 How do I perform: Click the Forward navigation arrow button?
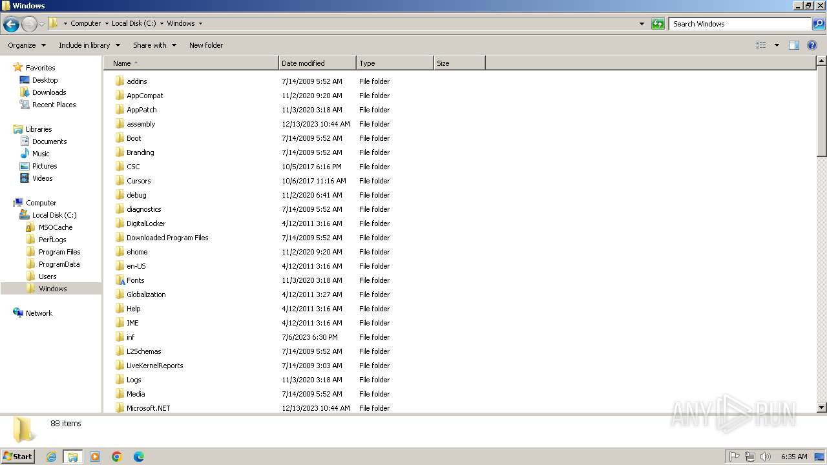[x=29, y=24]
